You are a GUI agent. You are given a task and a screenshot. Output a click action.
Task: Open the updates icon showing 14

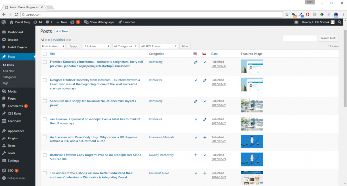point(37,22)
